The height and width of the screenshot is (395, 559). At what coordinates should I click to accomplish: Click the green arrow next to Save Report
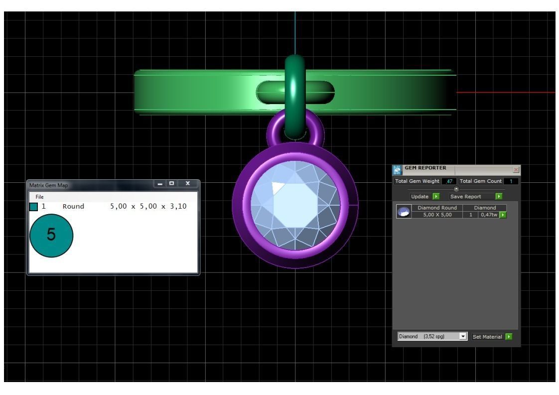499,196
